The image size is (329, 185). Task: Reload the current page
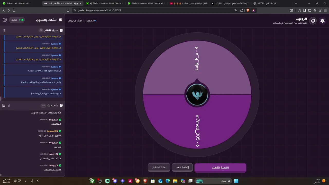pyautogui.click(x=14, y=10)
